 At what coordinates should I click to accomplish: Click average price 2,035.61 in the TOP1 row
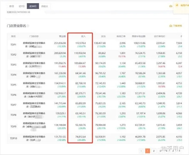(161, 43)
